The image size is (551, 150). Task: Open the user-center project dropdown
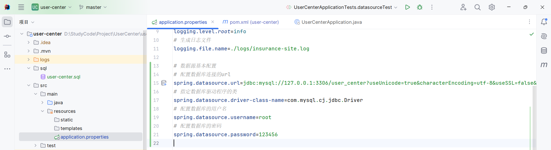tap(52, 7)
